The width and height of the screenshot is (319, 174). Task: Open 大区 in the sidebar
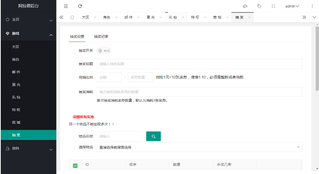pyautogui.click(x=28, y=47)
